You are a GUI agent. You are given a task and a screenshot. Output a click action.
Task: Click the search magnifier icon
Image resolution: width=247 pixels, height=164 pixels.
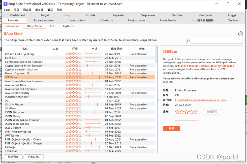click(188, 41)
